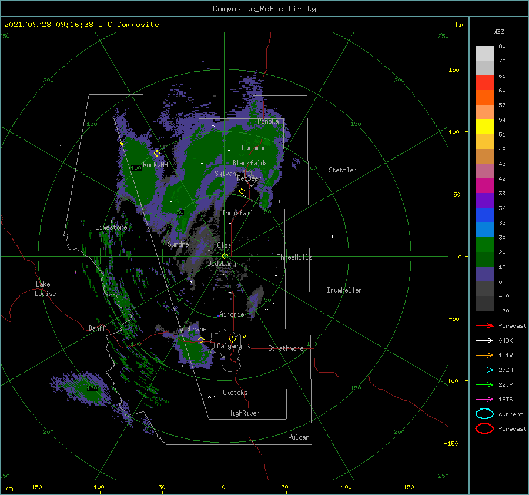
Task: Click the red 'forecast' ellipse legend icon
Action: [484, 428]
